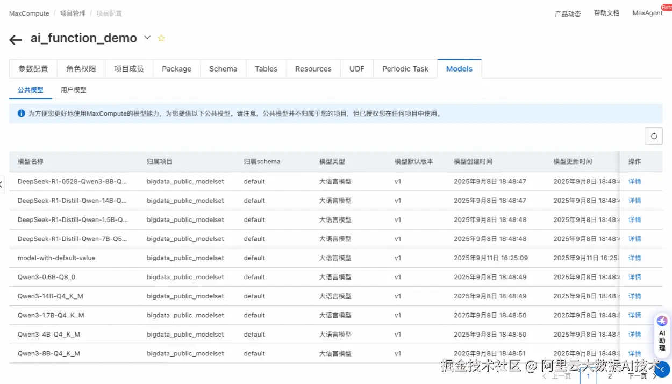Open 产品动态 in top bar
The width and height of the screenshot is (672, 384).
click(x=568, y=14)
